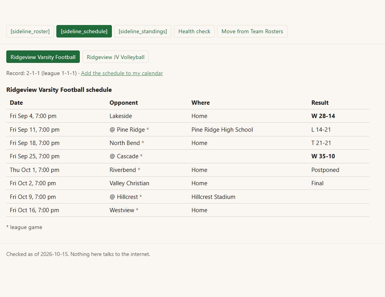Click the Hillcrest Stadium location cell
The width and height of the screenshot is (385, 297).
click(213, 197)
